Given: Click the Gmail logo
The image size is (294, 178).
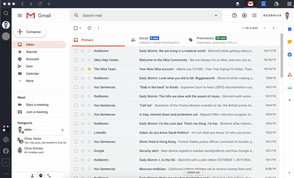Looking at the screenshot, I should point(39,15).
